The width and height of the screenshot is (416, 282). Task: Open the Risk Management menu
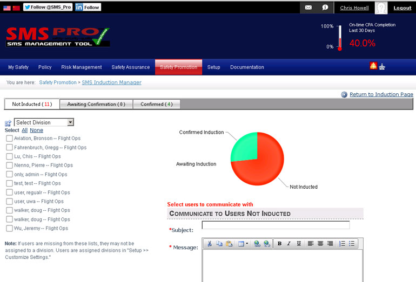[82, 67]
